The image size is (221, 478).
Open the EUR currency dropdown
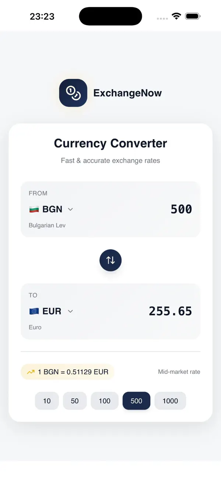(x=70, y=311)
